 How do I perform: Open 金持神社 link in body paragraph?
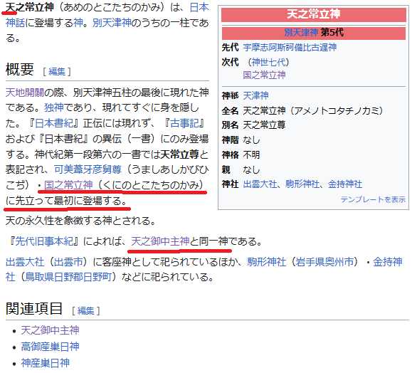[388, 262]
